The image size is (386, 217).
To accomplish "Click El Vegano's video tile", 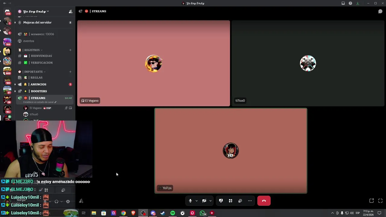I will coord(153,63).
